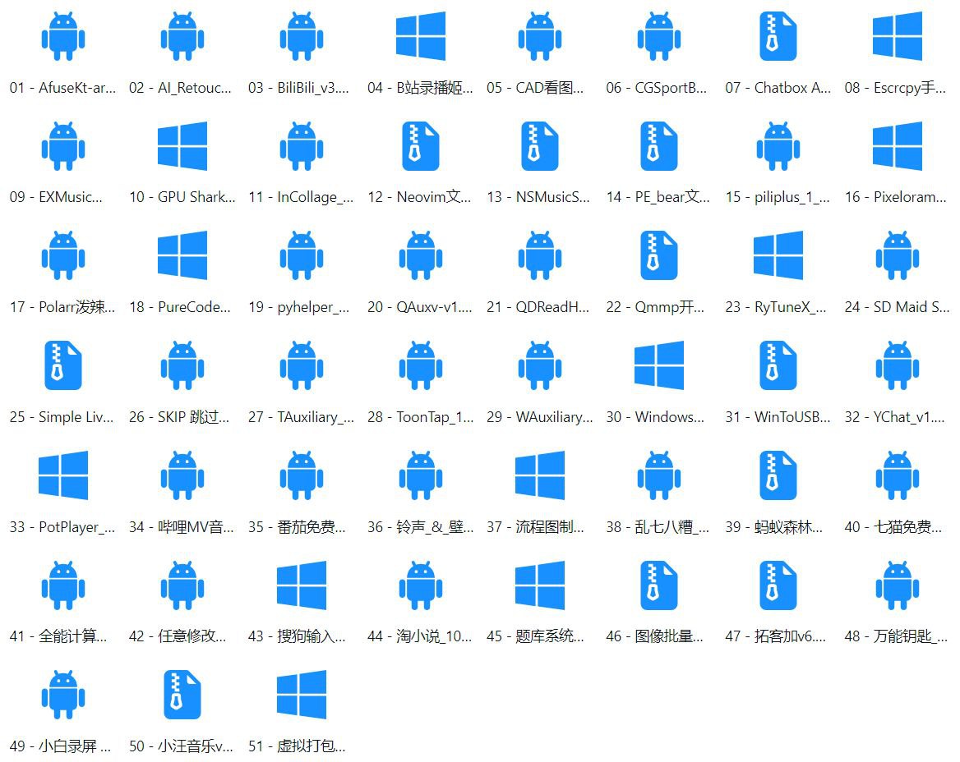Viewport: 960px width, 762px height.
Task: Click the Android icon for 41 - 全能计算
Action: (x=63, y=585)
